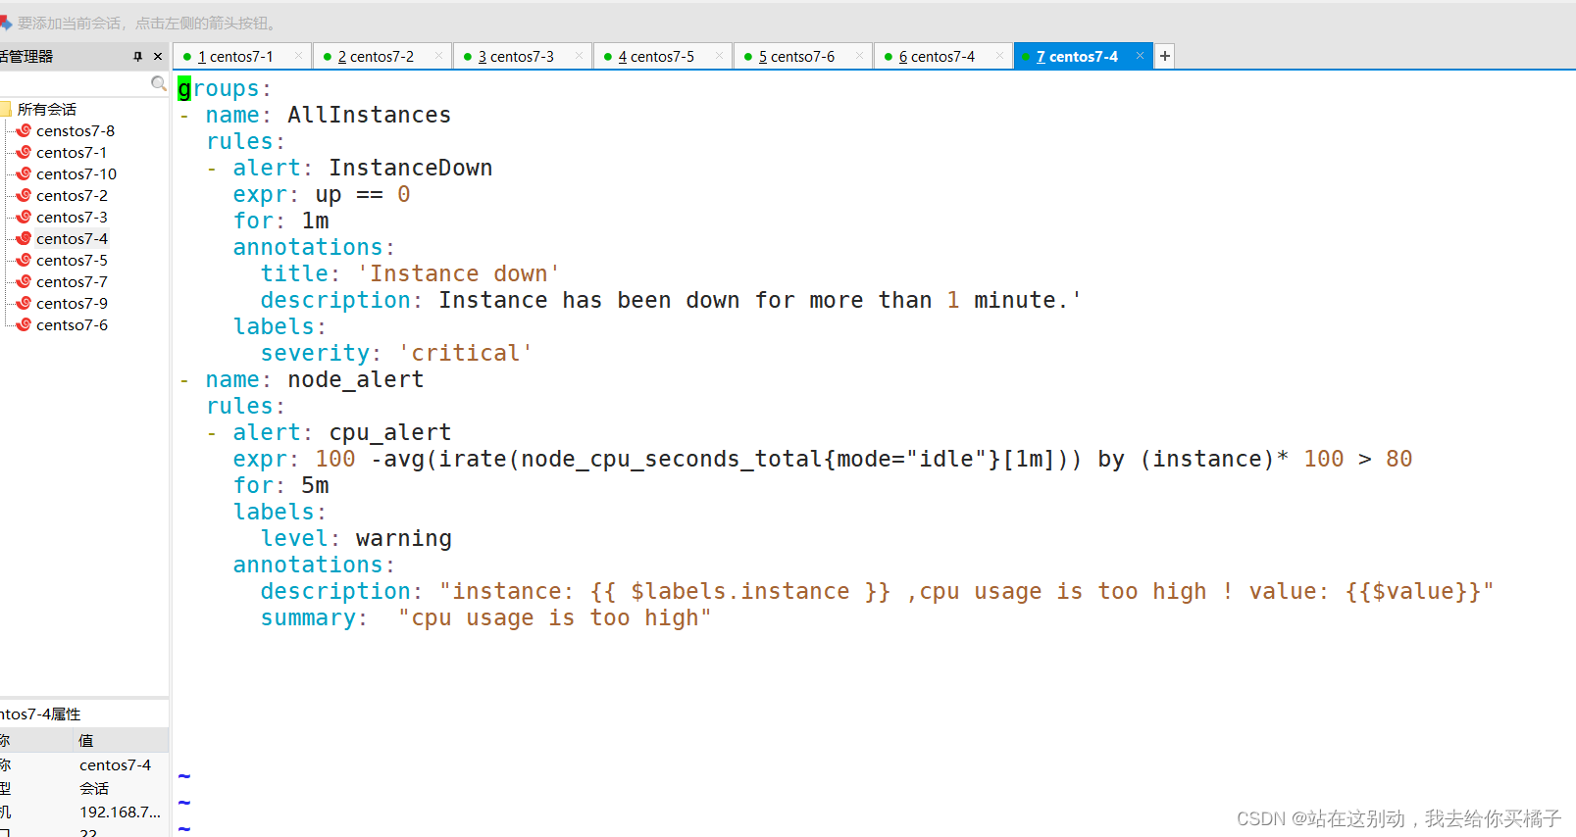Click the 'for: 1m' line
Screen dimensions: 1576x837
(x=280, y=222)
